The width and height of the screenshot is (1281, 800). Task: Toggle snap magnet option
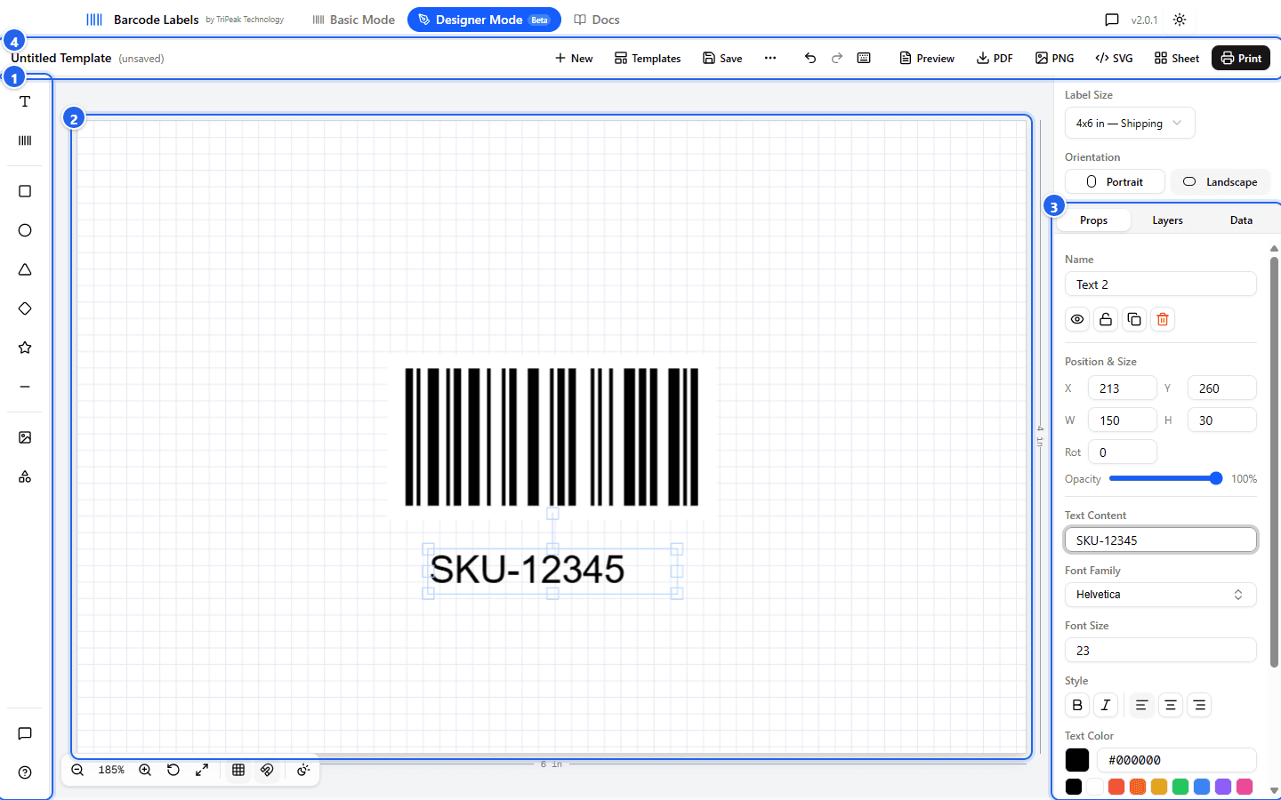tap(267, 770)
